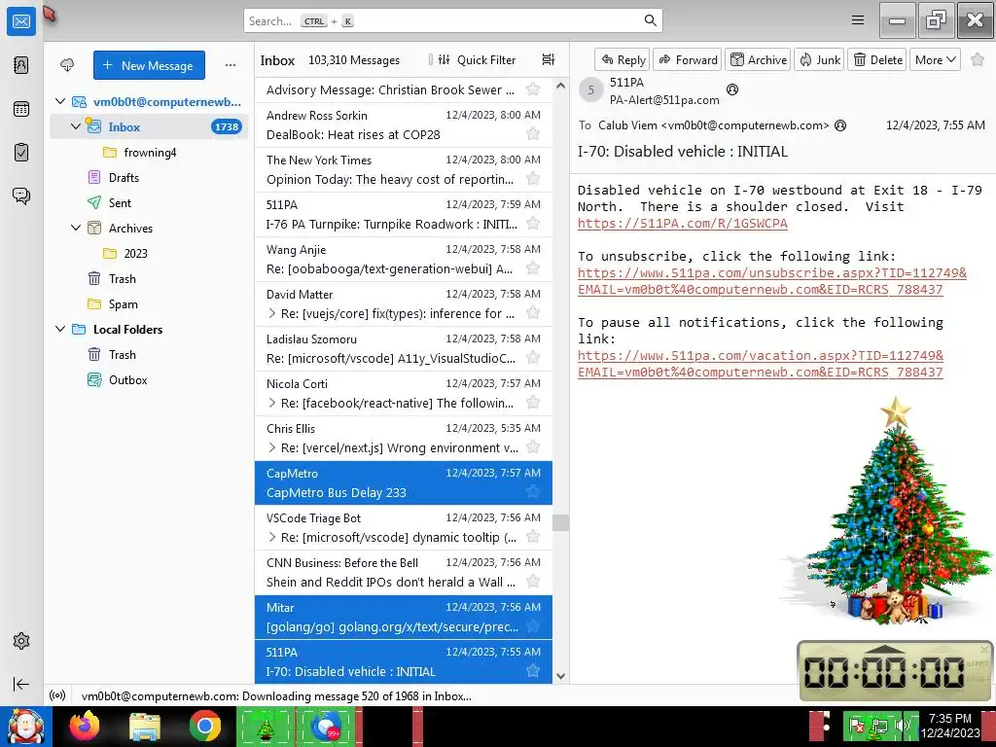Open Google Chrome from the taskbar

coord(204,726)
